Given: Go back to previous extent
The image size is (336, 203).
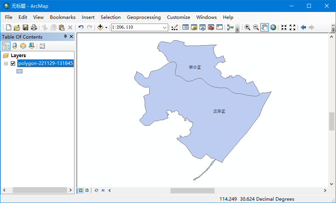Looking at the screenshot, I should tap(303, 27).
